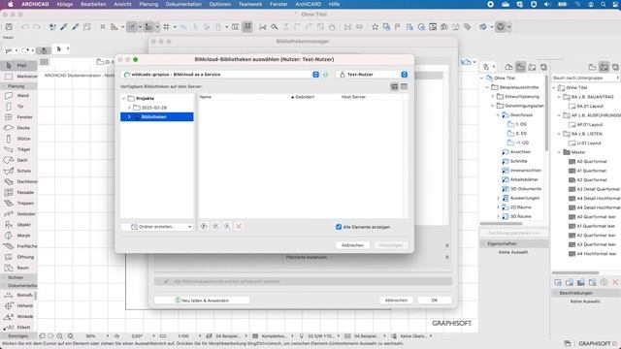Expand the Bibliotheken folder

click(129, 117)
